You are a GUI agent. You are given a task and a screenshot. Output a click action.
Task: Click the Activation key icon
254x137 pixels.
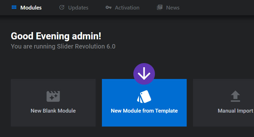coord(108,7)
